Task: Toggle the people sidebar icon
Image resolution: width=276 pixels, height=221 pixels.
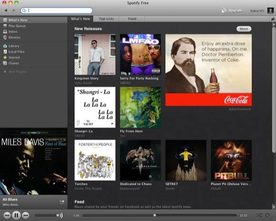Action: [273, 19]
